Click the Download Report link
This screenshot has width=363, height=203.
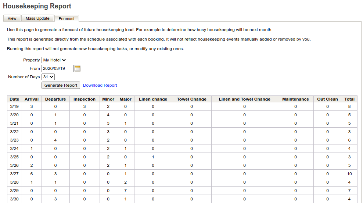pos(100,85)
